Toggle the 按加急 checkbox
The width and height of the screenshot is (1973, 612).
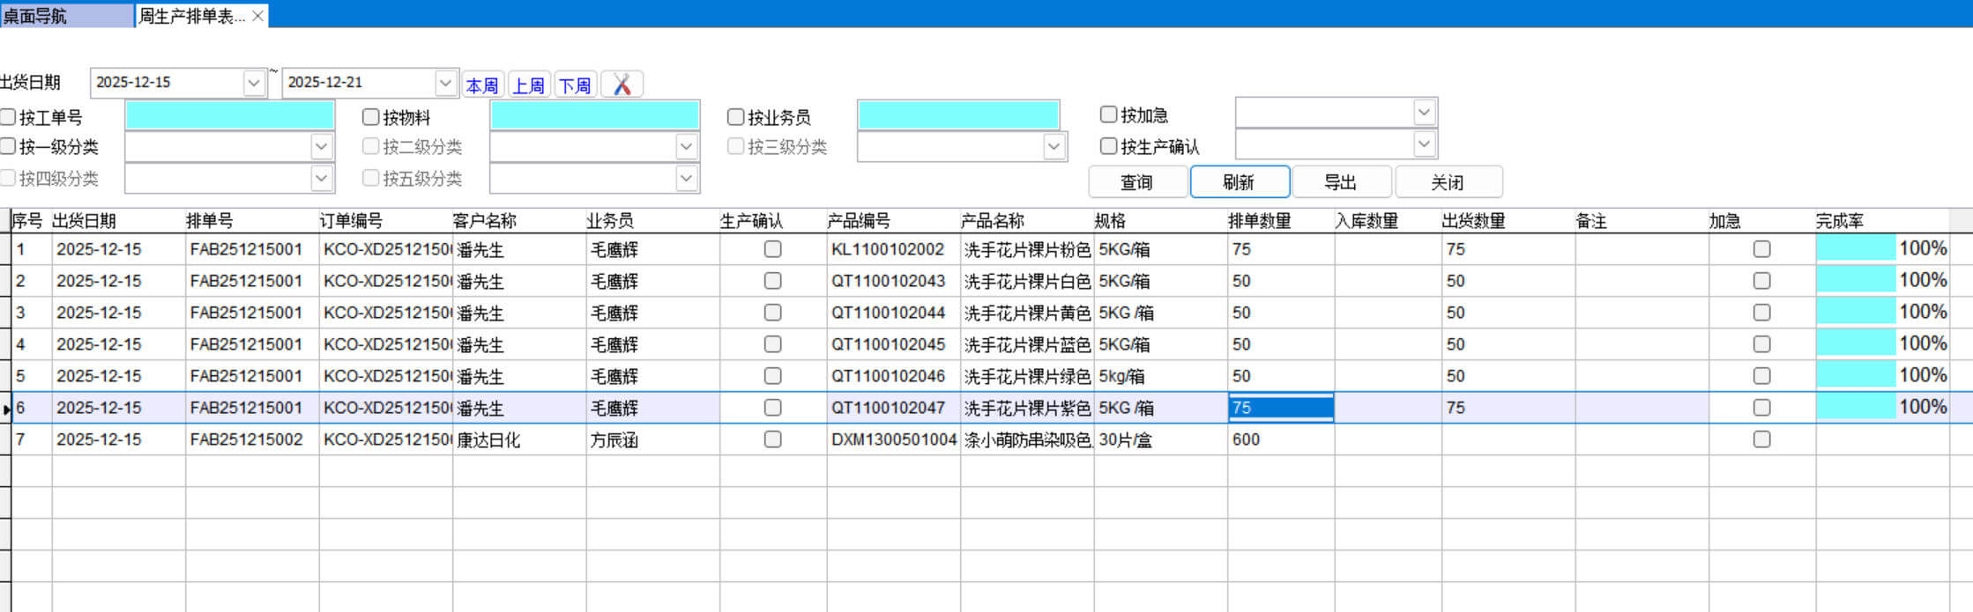[x=1109, y=114]
